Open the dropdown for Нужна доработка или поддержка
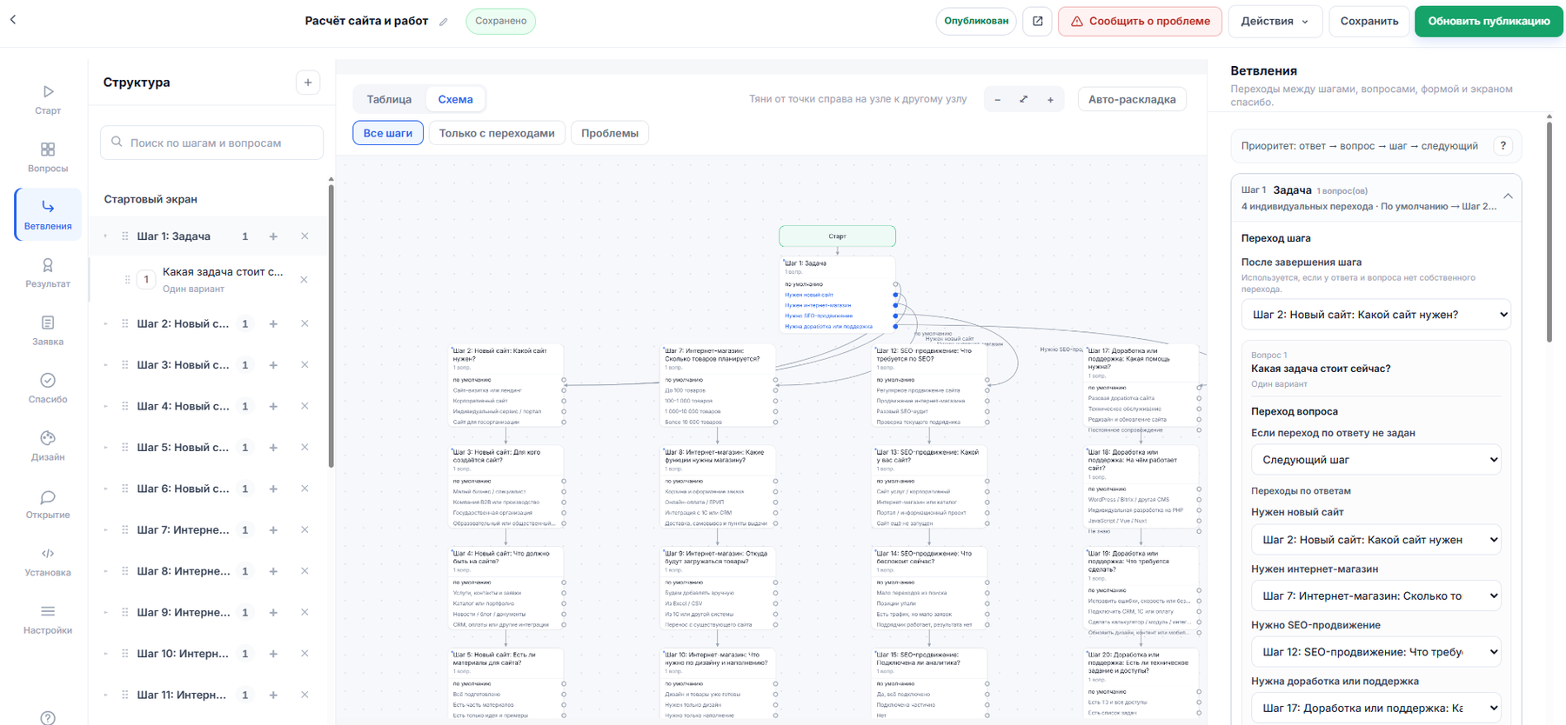This screenshot has width=1566, height=725. click(x=1375, y=708)
